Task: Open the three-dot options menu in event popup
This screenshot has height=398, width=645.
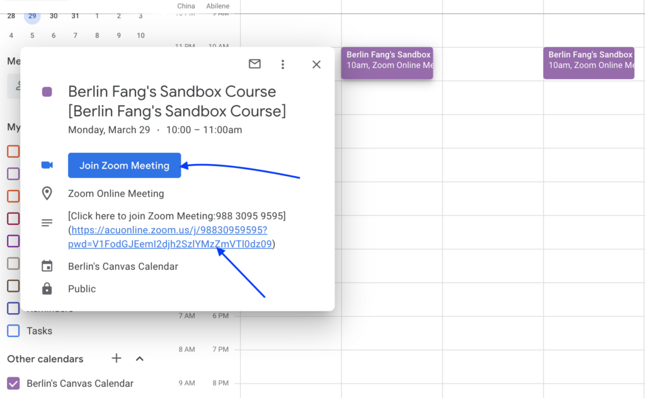Action: (x=283, y=64)
